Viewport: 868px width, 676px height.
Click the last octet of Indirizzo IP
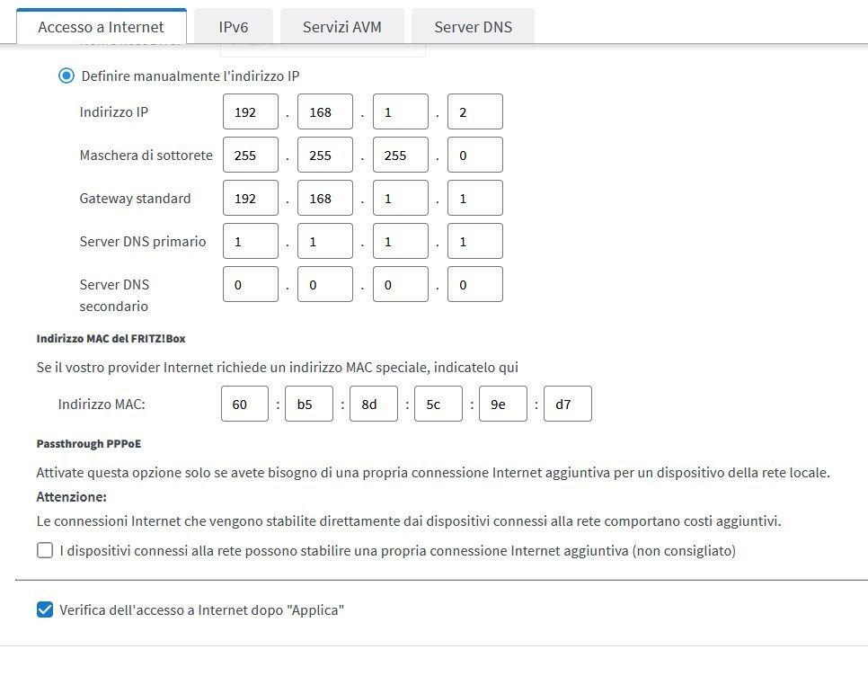(474, 112)
